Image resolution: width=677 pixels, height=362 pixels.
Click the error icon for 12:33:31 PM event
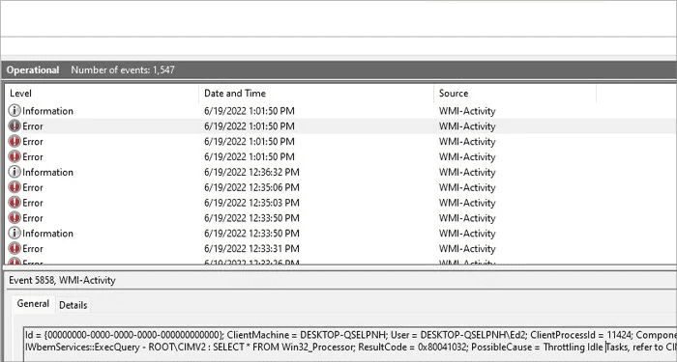pyautogui.click(x=15, y=249)
